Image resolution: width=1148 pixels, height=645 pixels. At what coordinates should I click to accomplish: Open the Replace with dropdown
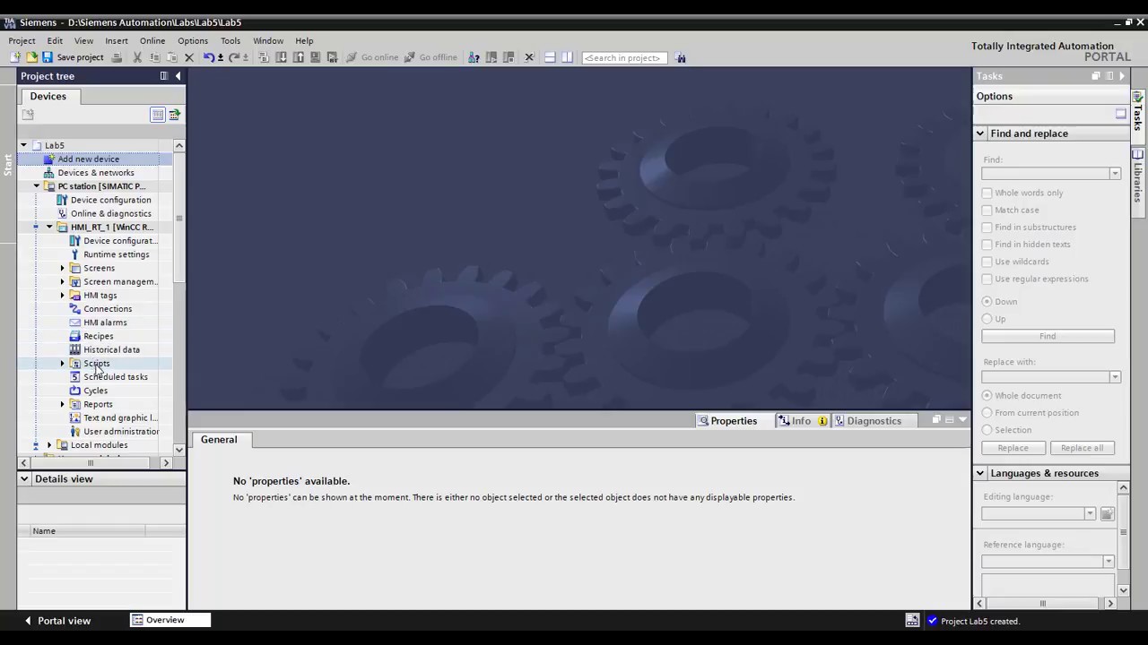coord(1115,377)
